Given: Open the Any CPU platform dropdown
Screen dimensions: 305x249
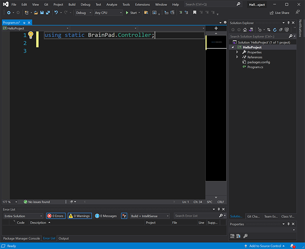Looking at the screenshot, I should click(x=109, y=13).
